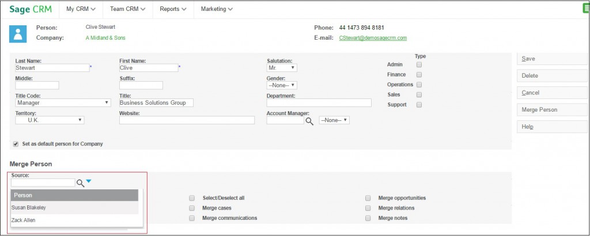
Task: Click the Save button
Action: click(552, 59)
